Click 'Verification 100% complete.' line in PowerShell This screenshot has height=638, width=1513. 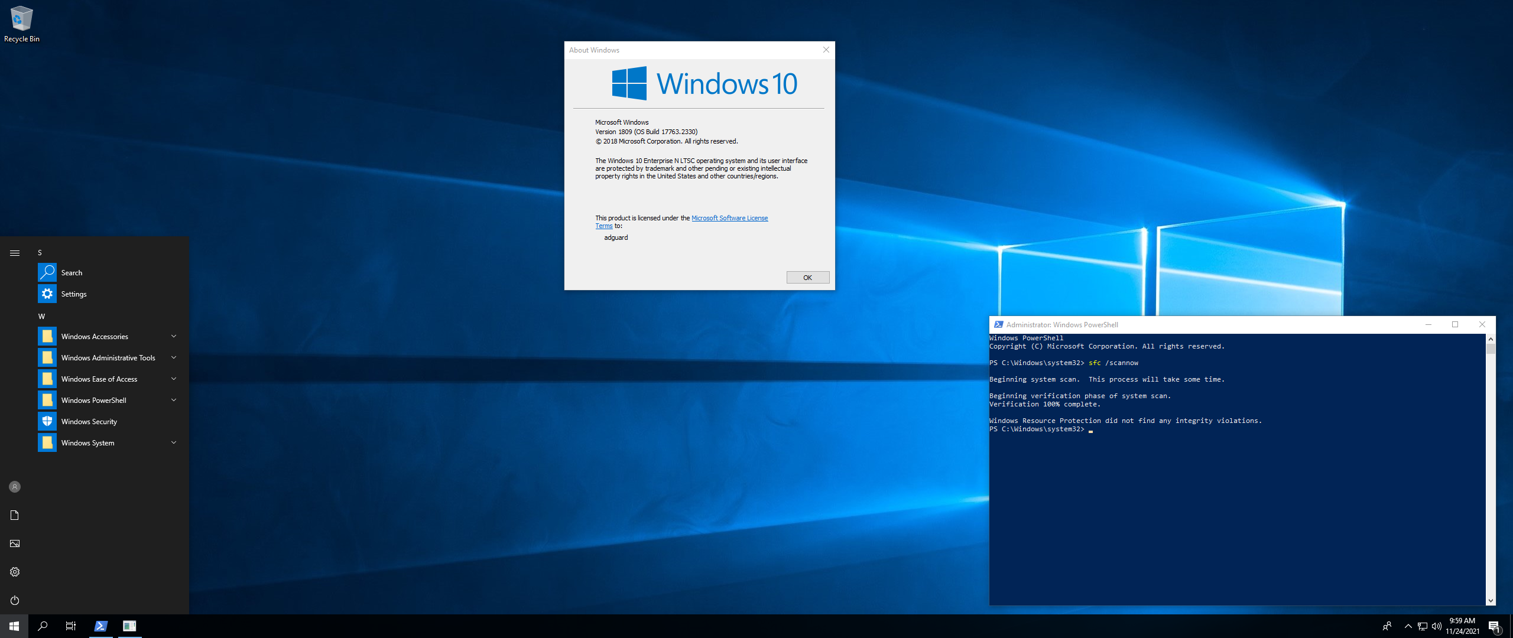[x=1045, y=404]
